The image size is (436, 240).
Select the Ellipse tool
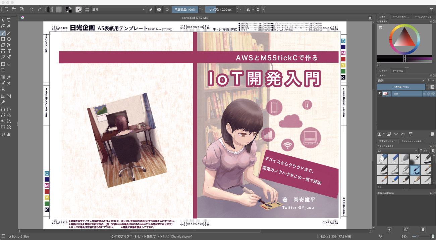[x=9, y=39]
